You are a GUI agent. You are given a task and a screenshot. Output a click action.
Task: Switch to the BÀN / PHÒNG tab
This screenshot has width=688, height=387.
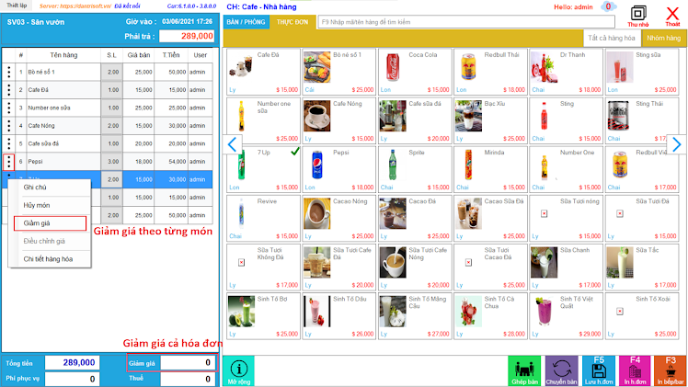[x=246, y=22]
